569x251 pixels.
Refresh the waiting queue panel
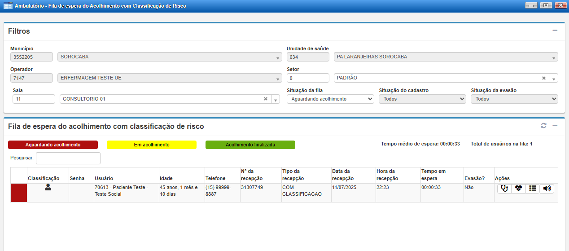click(x=544, y=126)
